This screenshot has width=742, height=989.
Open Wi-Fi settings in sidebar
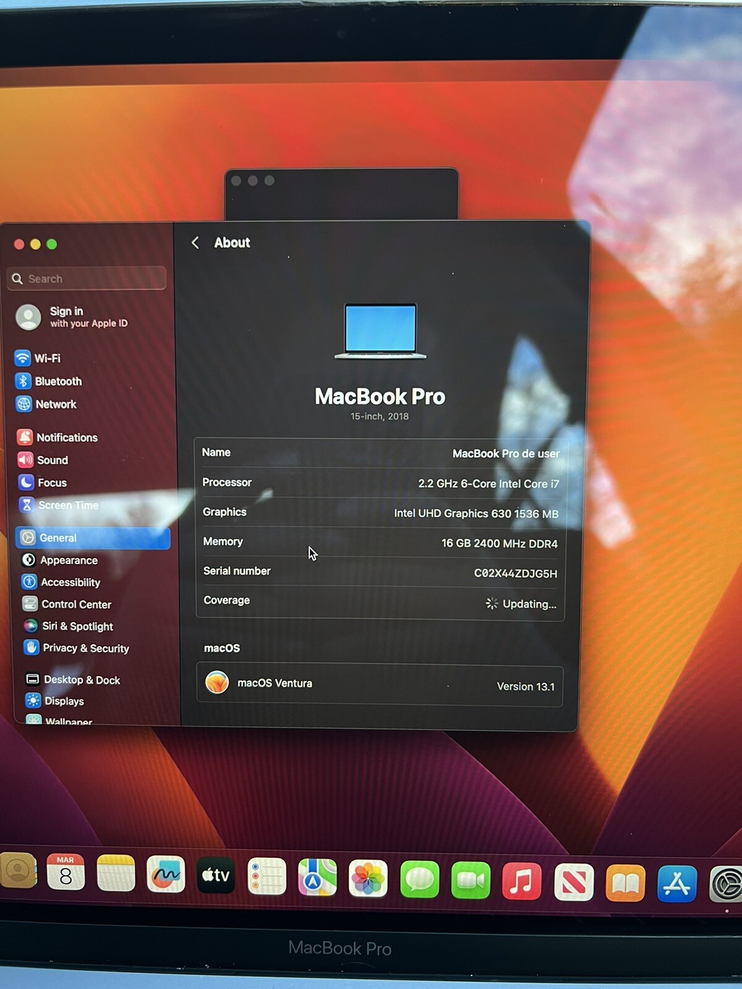[x=38, y=358]
